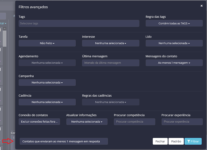Open the Interesse dropdown
The image size is (207, 150).
pyautogui.click(x=111, y=43)
